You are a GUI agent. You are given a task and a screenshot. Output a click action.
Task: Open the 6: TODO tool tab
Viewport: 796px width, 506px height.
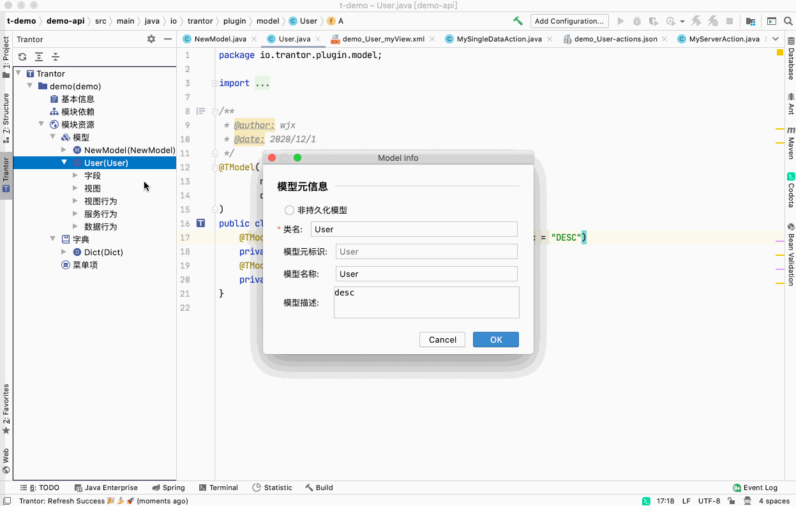pos(39,487)
